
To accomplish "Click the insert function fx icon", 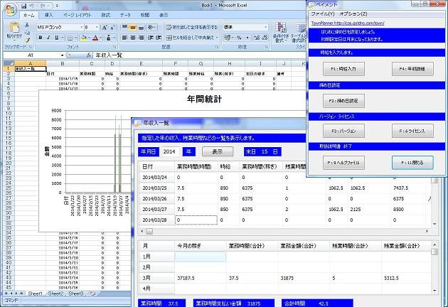I will [x=89, y=55].
